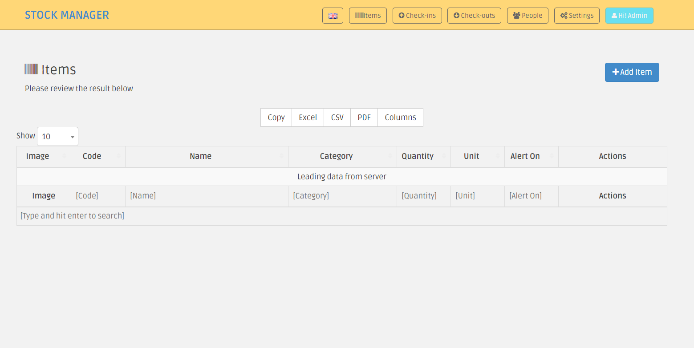Sort table by Alert On column header
This screenshot has width=694, height=348.
click(532, 157)
